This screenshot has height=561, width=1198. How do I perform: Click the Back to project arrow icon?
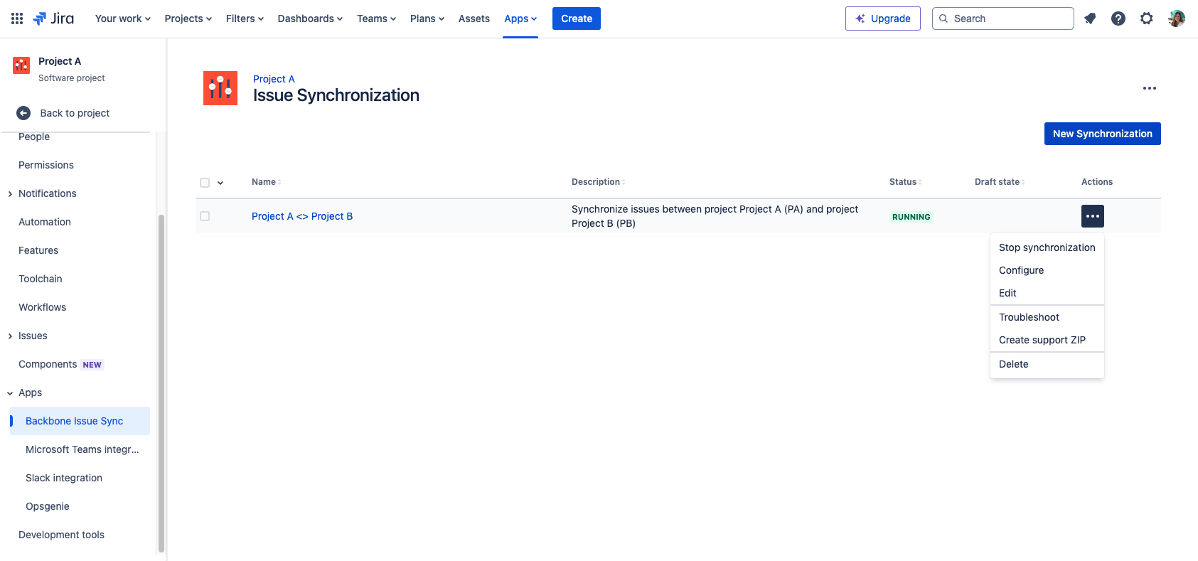[x=23, y=113]
